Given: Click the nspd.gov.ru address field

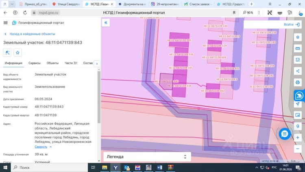Looking at the screenshot, I should click(48, 13).
